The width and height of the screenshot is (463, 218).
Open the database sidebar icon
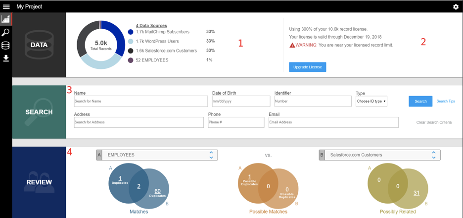point(6,46)
